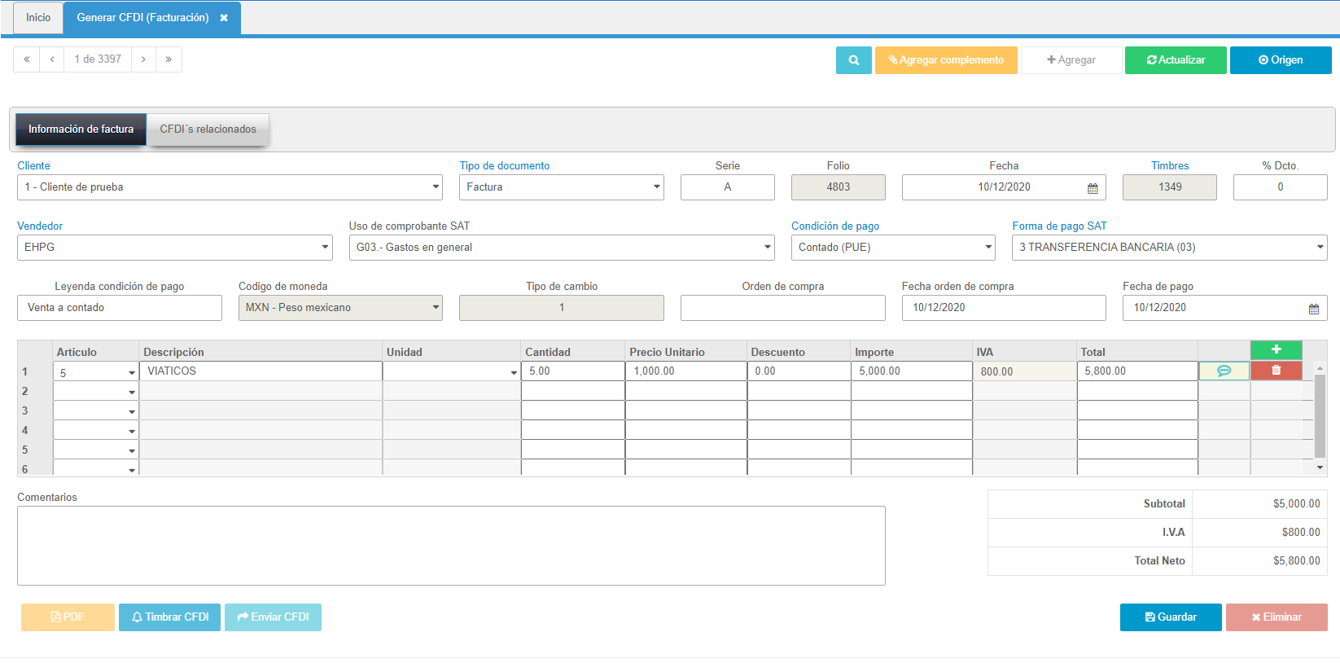The width and height of the screenshot is (1340, 663).
Task: Click Total cell 5,800.00
Action: 1137,371
